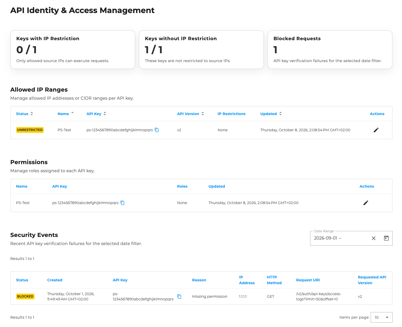The height and width of the screenshot is (327, 402).
Task: Click Reason header in Security Events
Action: click(x=199, y=280)
